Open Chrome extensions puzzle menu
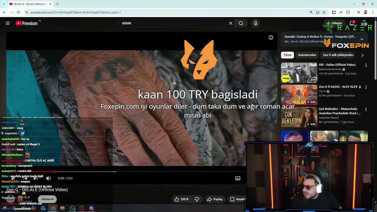The width and height of the screenshot is (377, 212). click(348, 12)
